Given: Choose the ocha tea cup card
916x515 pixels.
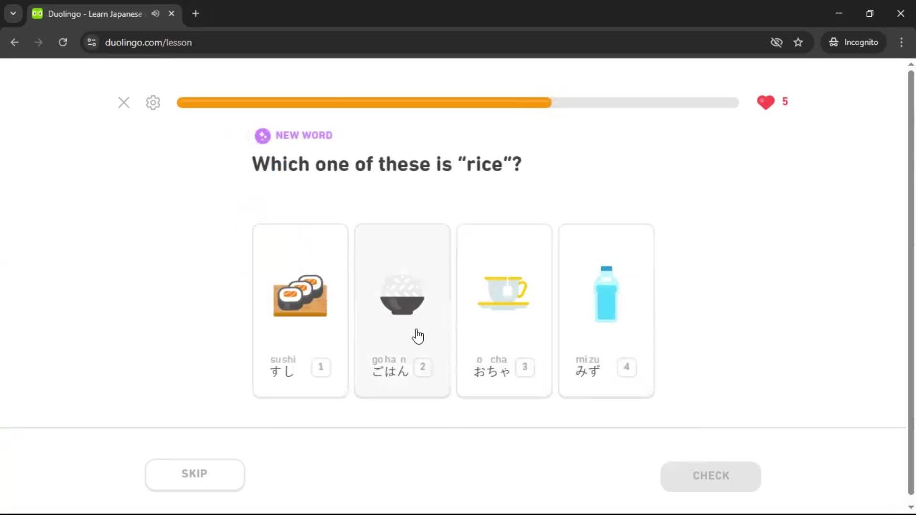Looking at the screenshot, I should click(x=504, y=310).
